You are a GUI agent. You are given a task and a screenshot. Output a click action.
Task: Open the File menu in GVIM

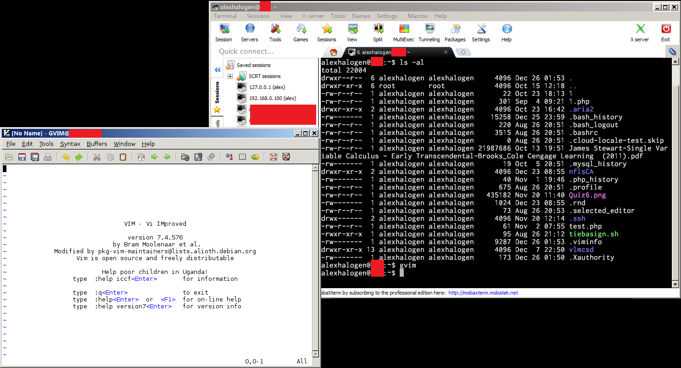[x=11, y=144]
